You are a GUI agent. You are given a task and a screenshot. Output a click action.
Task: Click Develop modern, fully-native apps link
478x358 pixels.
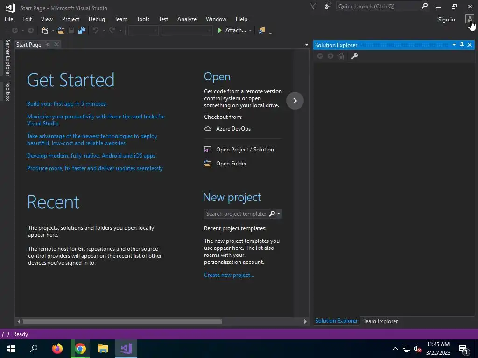(91, 156)
